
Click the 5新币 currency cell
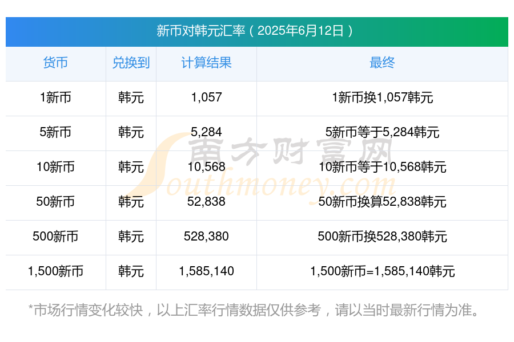pyautogui.click(x=55, y=132)
